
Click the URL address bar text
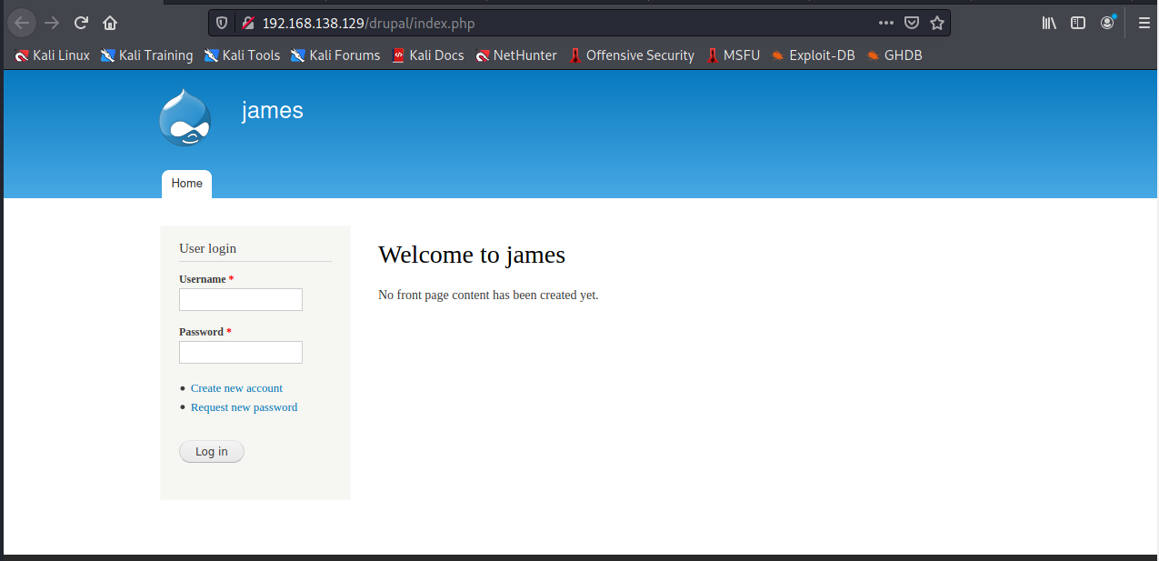[x=368, y=23]
